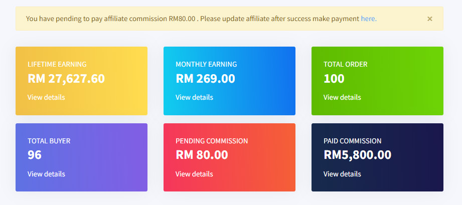Open View details under Monthly Earning
462x205 pixels.
click(x=194, y=97)
